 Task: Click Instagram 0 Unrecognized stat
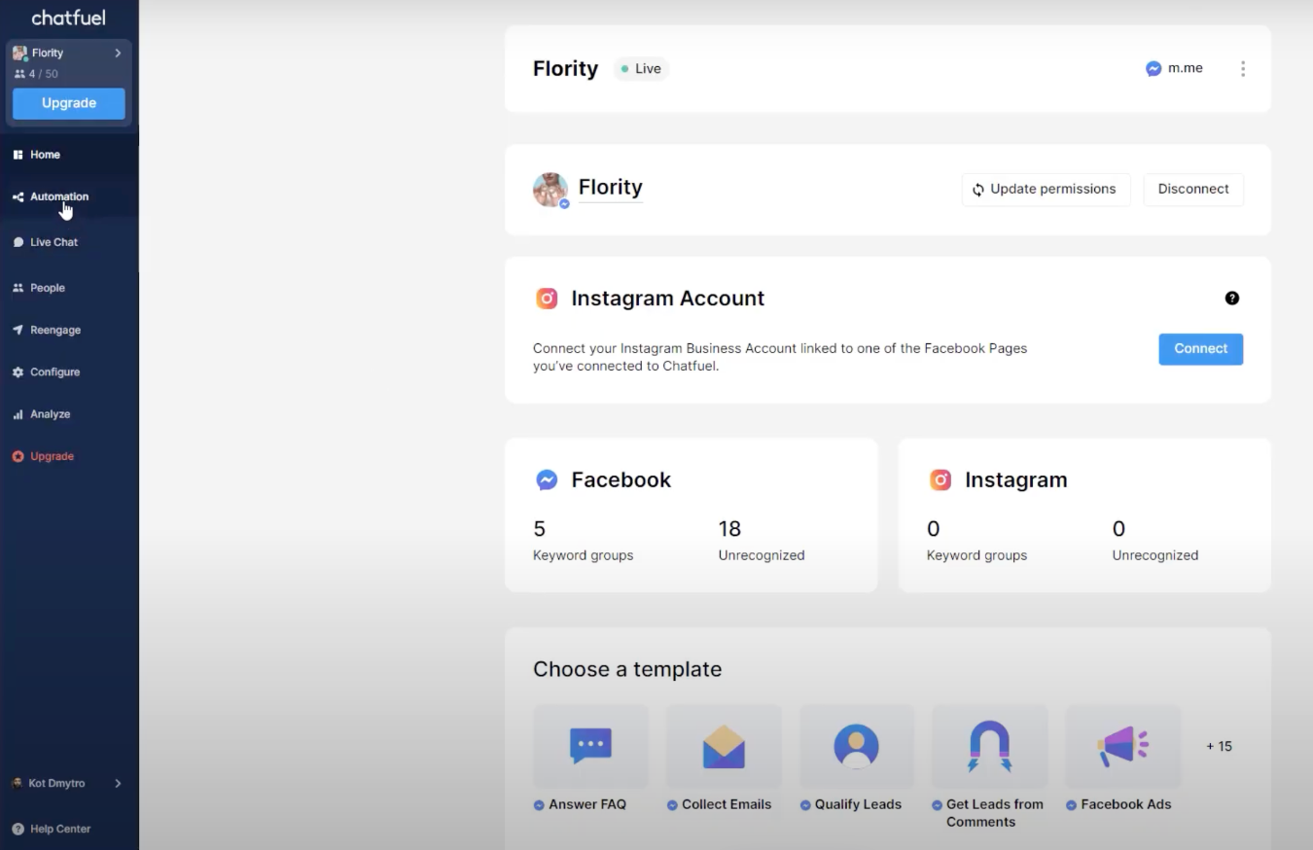tap(1155, 541)
